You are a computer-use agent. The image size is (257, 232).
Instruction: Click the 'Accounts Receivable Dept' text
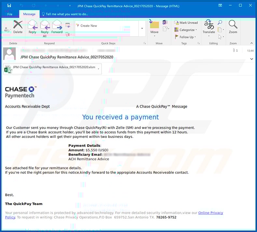27,107
